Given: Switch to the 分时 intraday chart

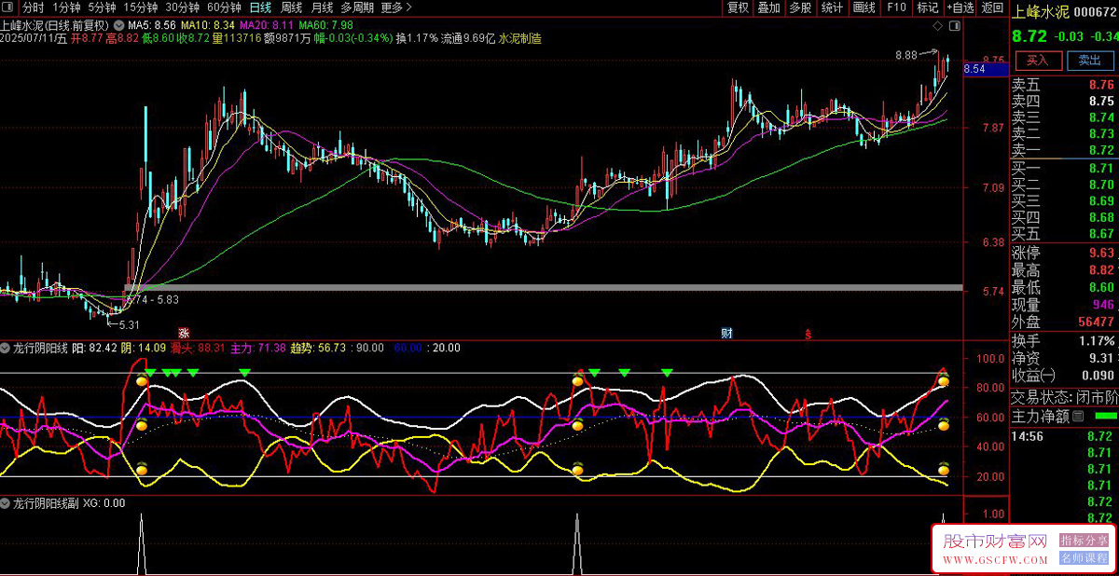Looking at the screenshot, I should tap(33, 7).
